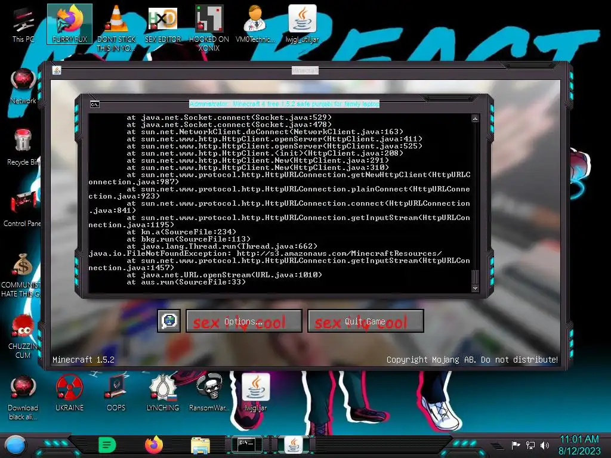
Task: Switch to the command prompt taskbar button
Action: pos(246,444)
